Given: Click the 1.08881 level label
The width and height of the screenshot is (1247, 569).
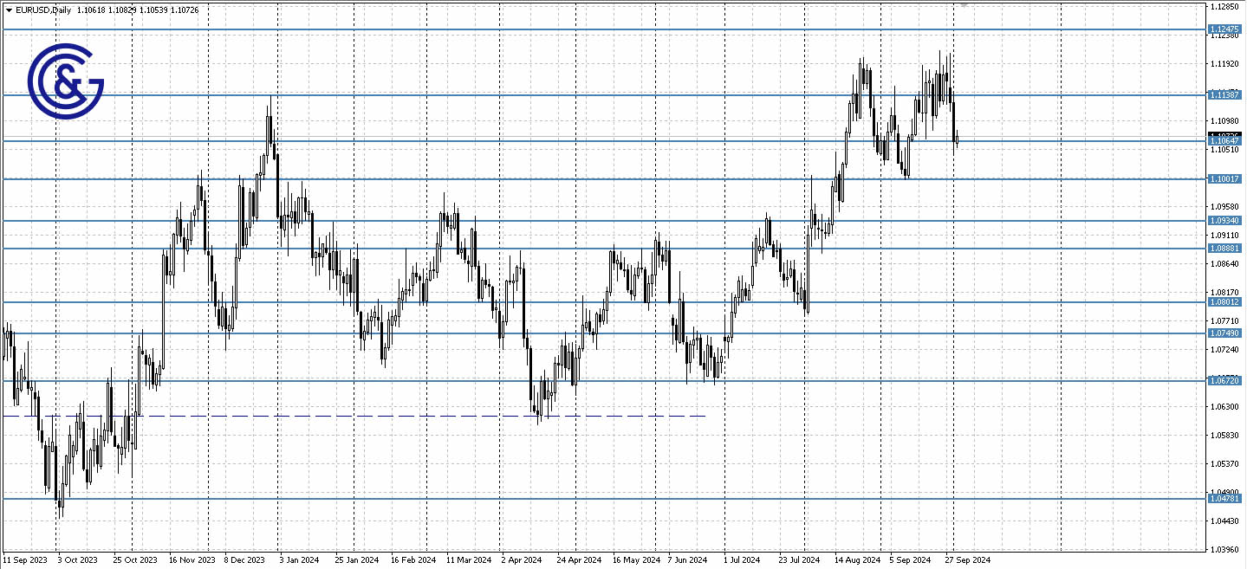Looking at the screenshot, I should pos(1226,249).
